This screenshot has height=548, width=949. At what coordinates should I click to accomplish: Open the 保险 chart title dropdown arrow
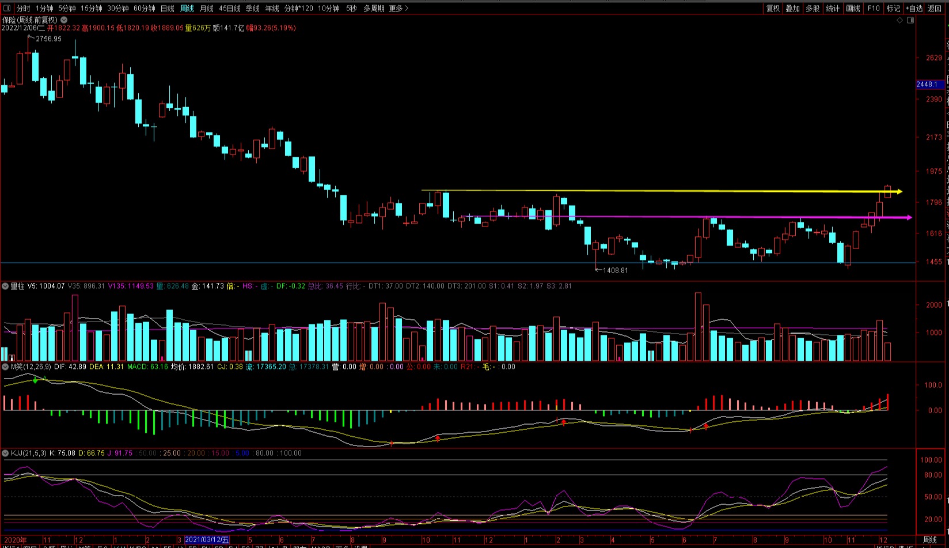click(x=64, y=20)
